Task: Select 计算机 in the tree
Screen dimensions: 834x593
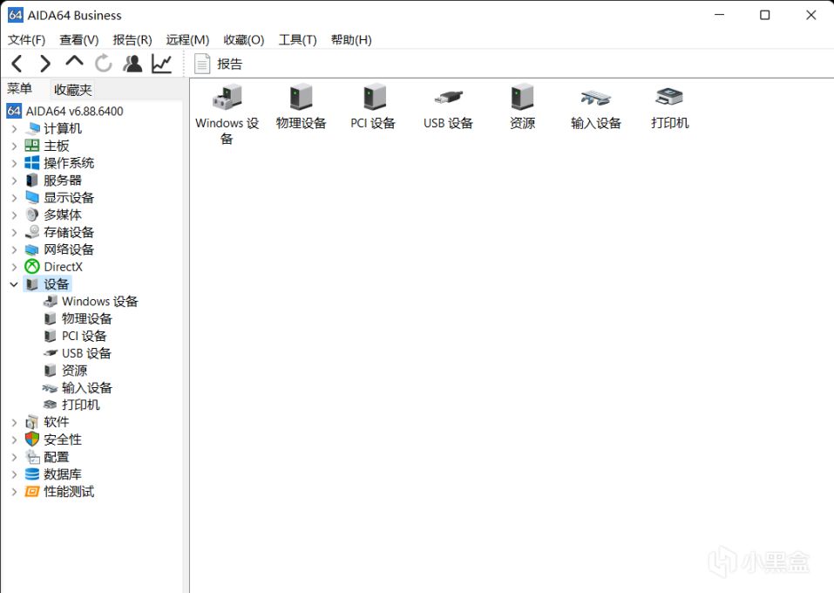Action: 62,129
